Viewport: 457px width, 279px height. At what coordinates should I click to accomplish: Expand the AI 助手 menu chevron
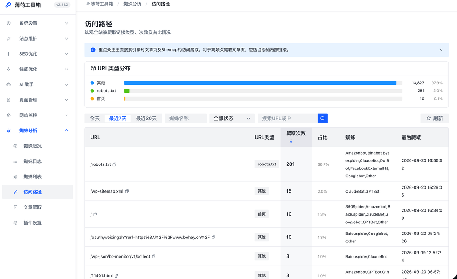[x=66, y=85]
